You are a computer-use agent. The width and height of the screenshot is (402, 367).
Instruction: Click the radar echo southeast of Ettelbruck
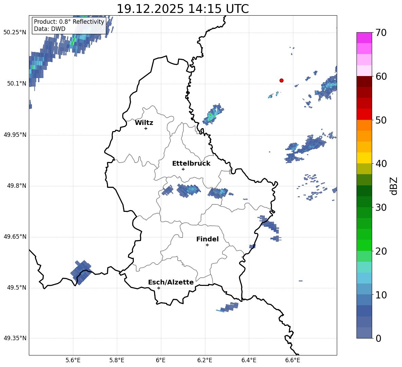click(x=218, y=193)
